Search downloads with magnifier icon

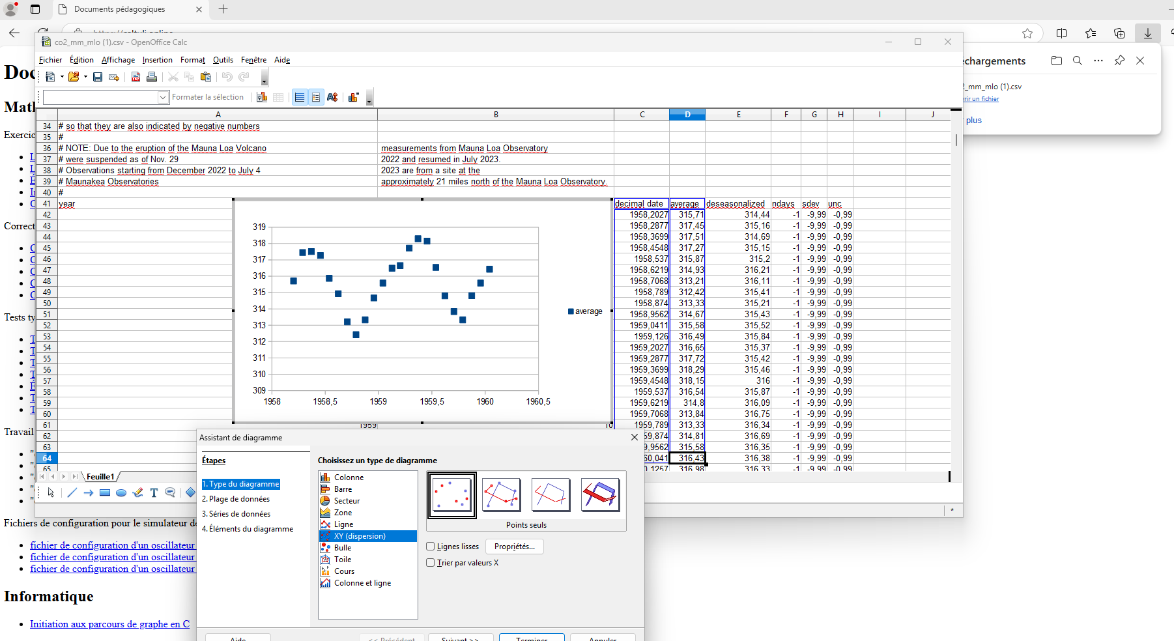point(1078,61)
